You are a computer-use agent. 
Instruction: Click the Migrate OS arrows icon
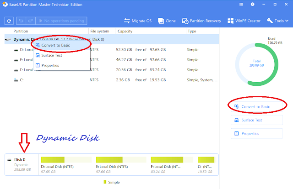tap(127, 21)
